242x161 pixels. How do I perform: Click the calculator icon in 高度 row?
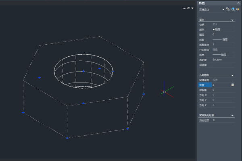coord(232,85)
